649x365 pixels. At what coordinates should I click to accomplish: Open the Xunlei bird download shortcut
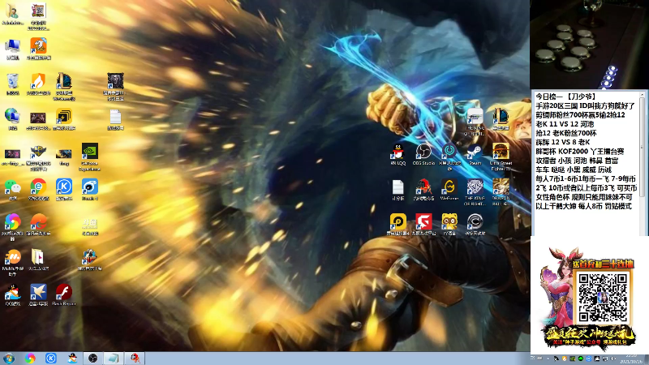(x=38, y=294)
